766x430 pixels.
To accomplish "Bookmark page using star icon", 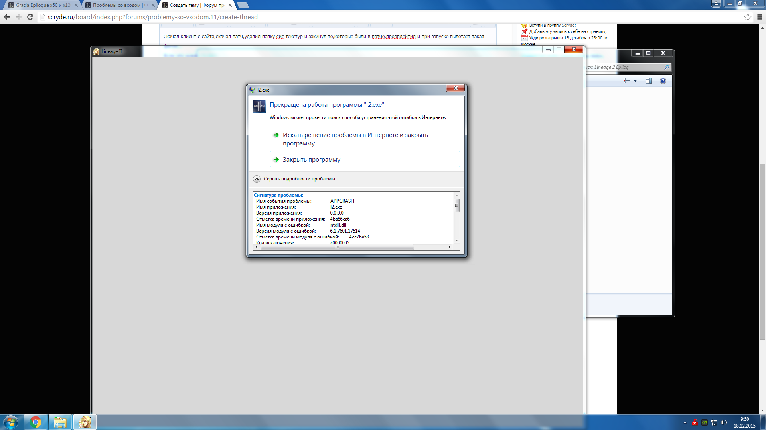I will (748, 17).
